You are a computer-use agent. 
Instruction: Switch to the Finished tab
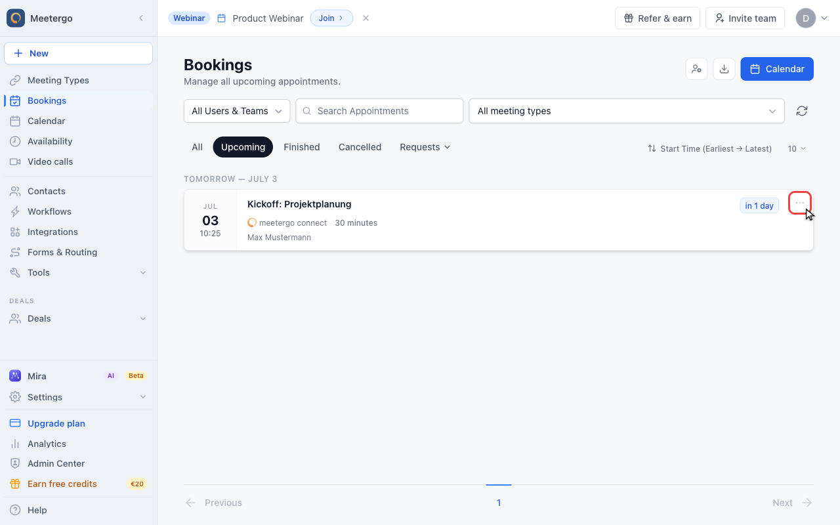click(x=302, y=147)
